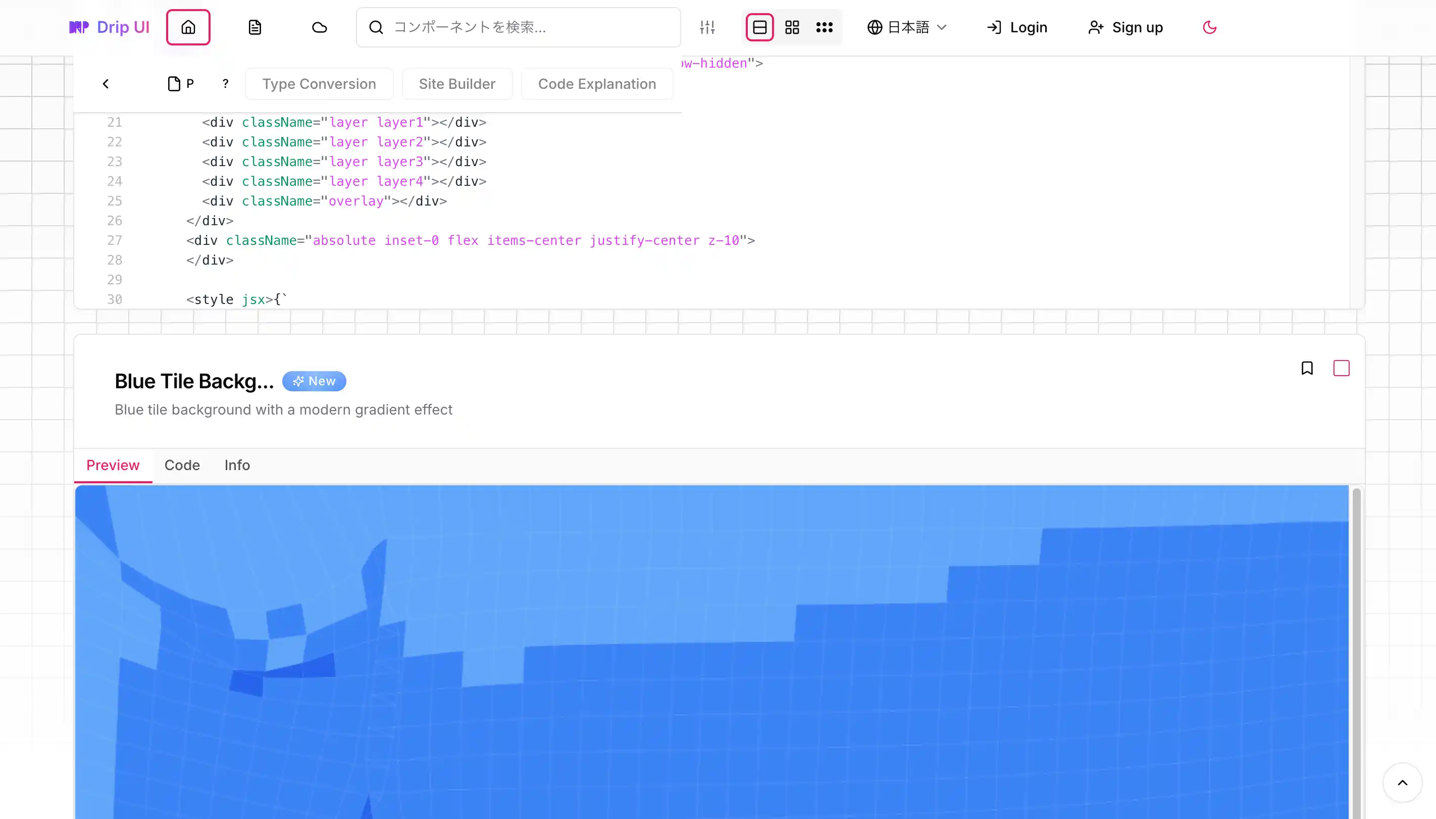
Task: Switch to single-column list layout
Action: (x=759, y=27)
